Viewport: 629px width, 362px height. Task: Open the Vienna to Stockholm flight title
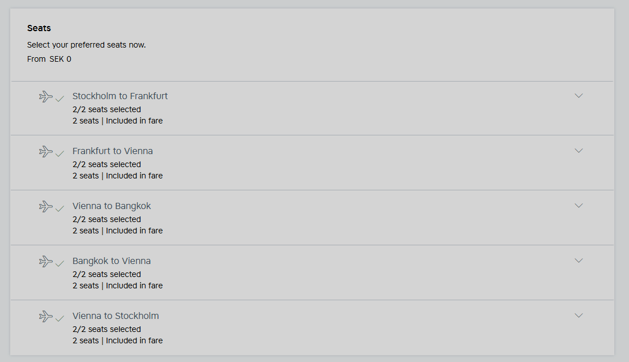116,316
